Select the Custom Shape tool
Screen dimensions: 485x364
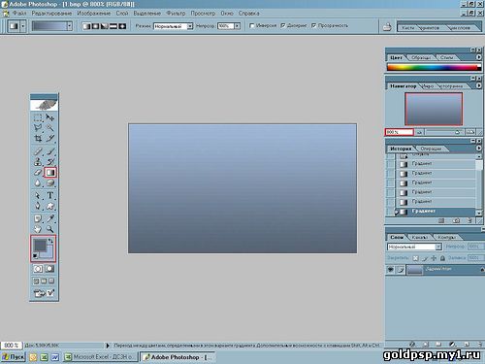pos(49,206)
